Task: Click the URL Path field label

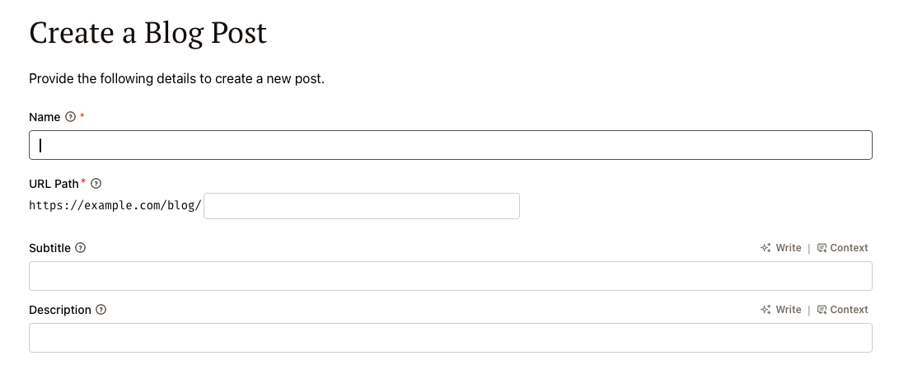Action: pyautogui.click(x=54, y=183)
